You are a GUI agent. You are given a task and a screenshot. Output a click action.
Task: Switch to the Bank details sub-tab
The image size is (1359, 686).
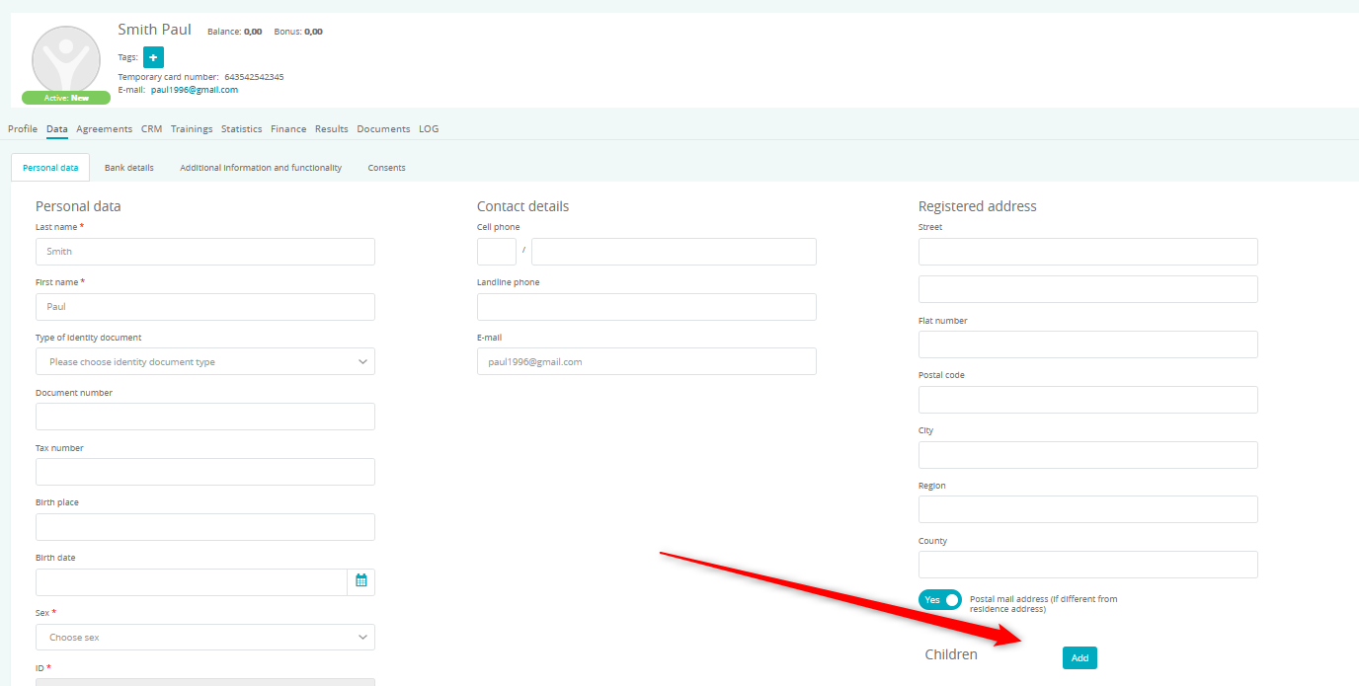coord(129,168)
